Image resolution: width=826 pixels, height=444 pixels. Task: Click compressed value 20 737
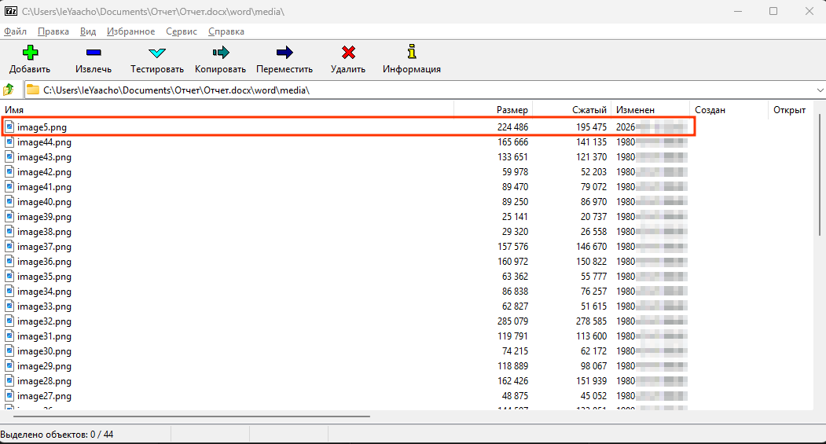pos(593,216)
